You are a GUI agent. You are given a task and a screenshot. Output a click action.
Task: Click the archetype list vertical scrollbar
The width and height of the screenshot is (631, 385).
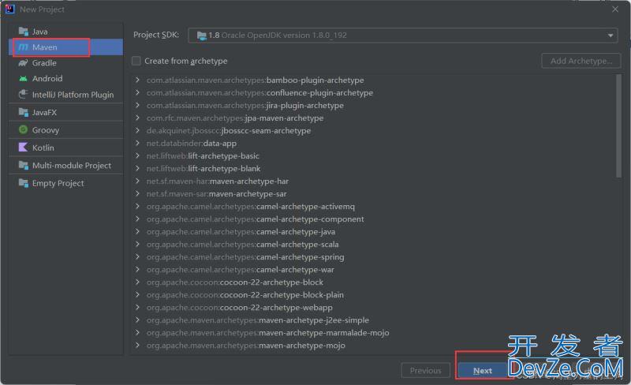618,126
